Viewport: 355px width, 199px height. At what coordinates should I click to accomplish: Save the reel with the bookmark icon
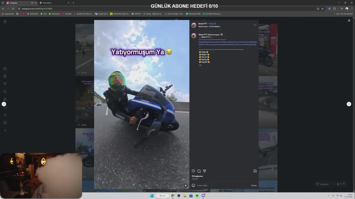[x=255, y=171]
